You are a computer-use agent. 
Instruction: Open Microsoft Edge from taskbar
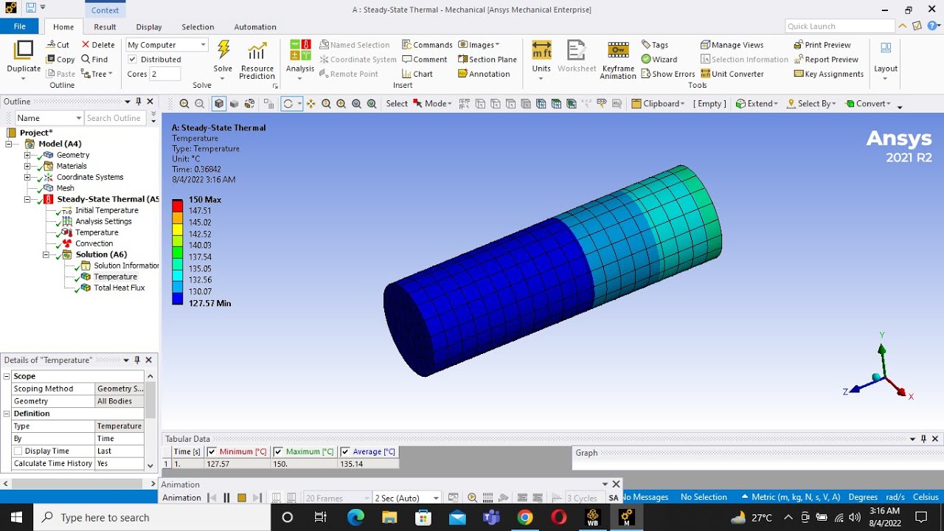point(355,517)
